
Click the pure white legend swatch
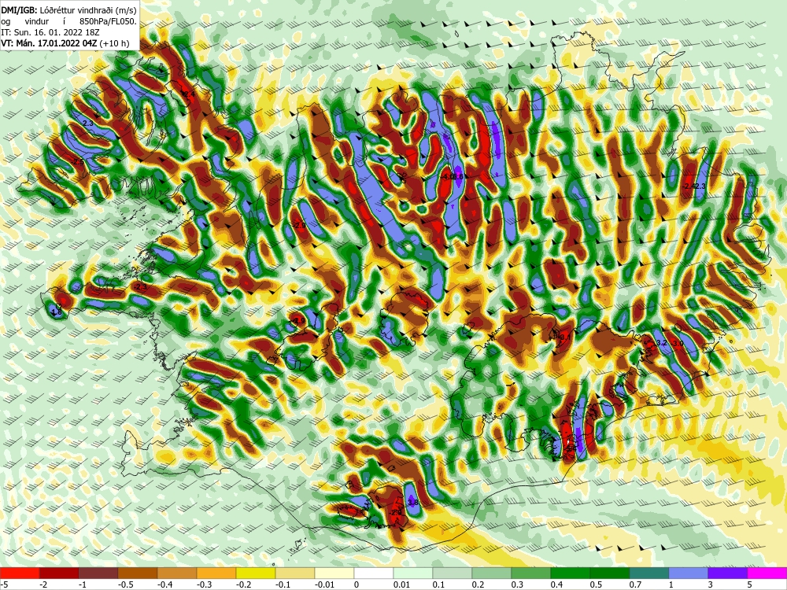coord(373,573)
